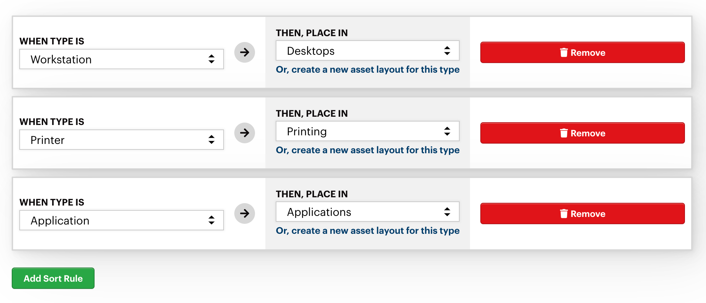Screen dimensions: 706x303
Task: Click the trash icon on Workstation's Remove button
Action: [563, 52]
